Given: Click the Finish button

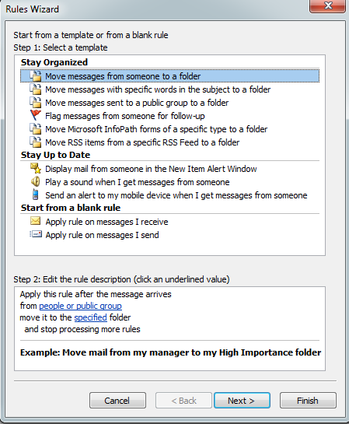Looking at the screenshot, I should point(308,400).
